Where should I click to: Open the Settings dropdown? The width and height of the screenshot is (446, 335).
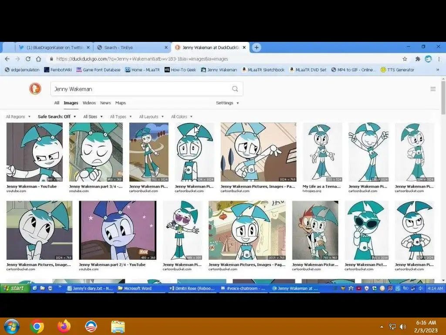click(x=227, y=103)
